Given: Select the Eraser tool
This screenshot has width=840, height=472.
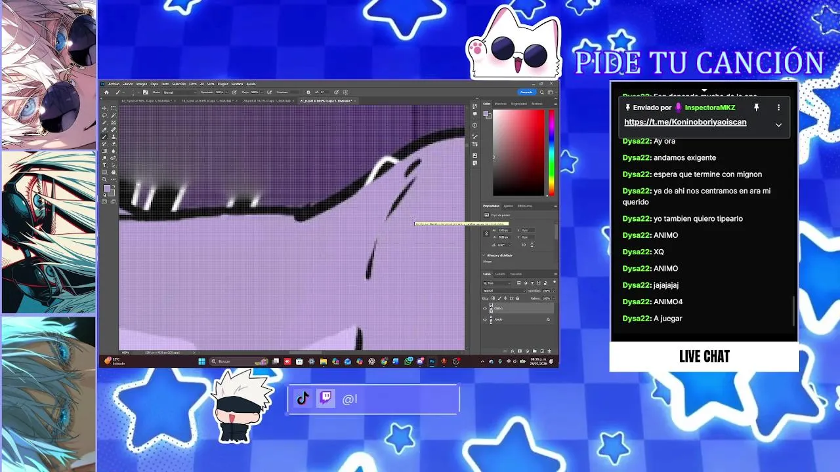Looking at the screenshot, I should (x=113, y=144).
